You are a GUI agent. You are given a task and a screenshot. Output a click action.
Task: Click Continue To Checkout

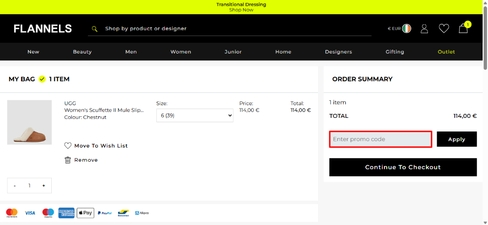pos(403,167)
